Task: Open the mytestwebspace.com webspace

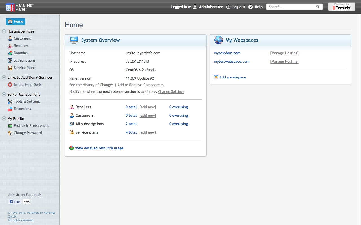Action: coord(232,62)
